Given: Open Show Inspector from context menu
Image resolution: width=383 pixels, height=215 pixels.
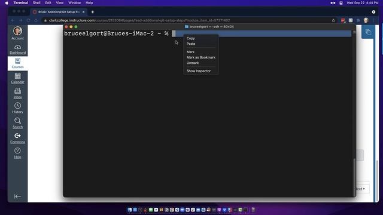Looking at the screenshot, I should [198, 71].
